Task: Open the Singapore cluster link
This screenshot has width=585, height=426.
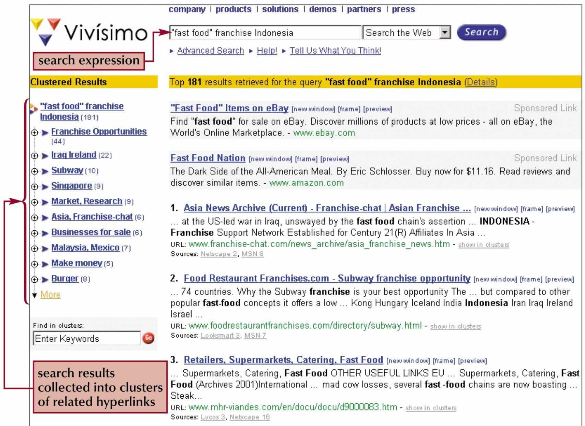Action: point(72,186)
